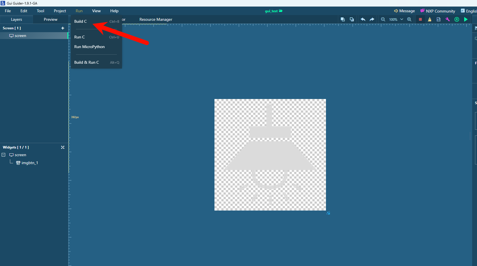Click the broom clean icon

pyautogui.click(x=429, y=19)
